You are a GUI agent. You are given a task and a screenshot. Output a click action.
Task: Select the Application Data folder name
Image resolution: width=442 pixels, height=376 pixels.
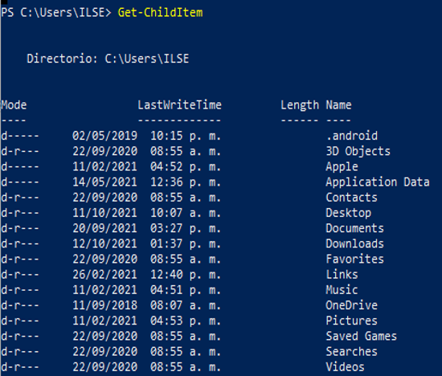378,182
